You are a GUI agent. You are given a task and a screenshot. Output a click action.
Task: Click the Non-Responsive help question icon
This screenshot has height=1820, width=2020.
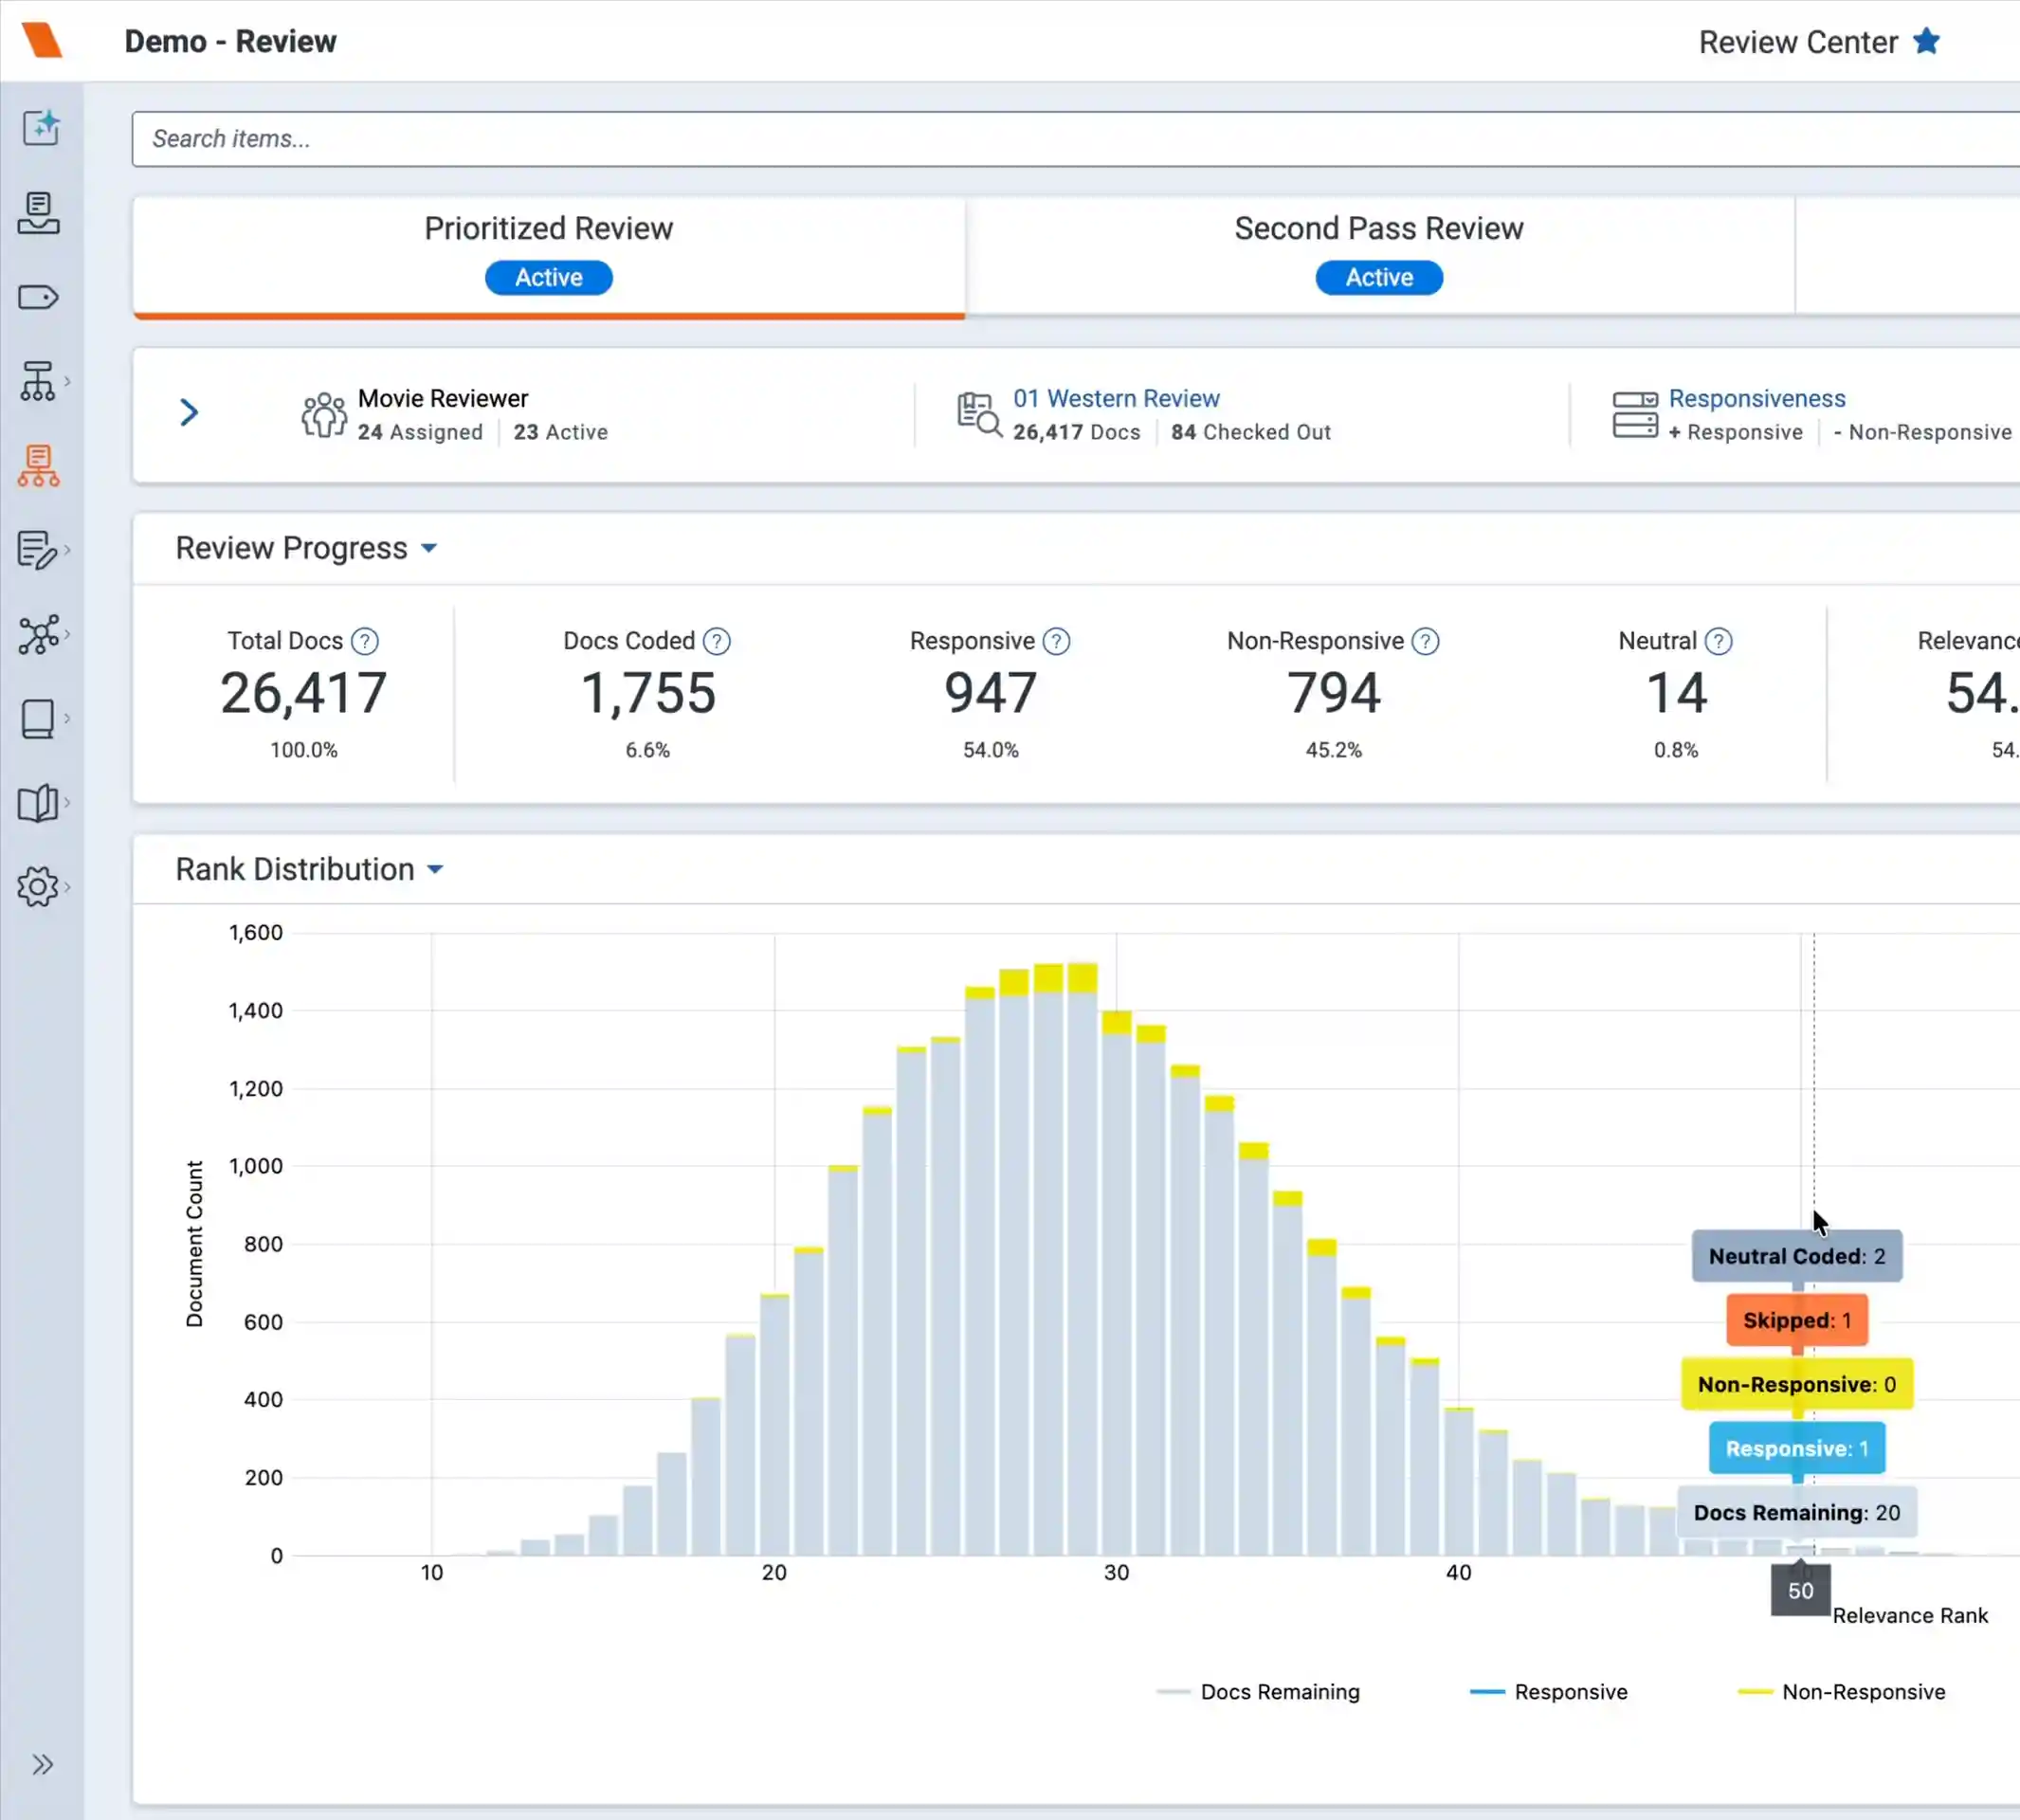tap(1425, 641)
